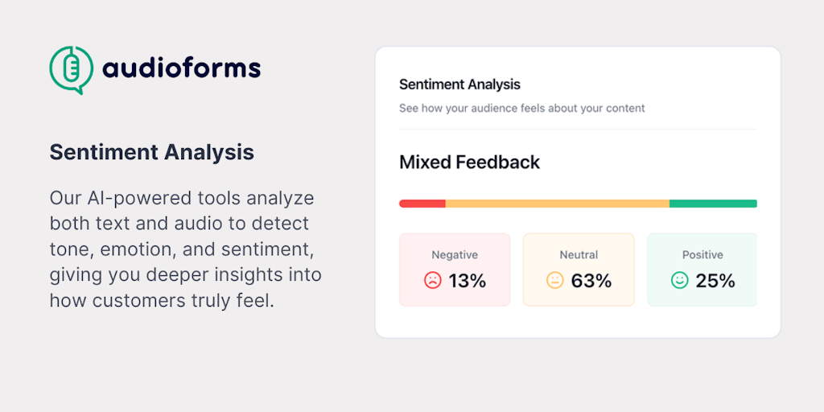Click the 25% positive value
824x412 pixels.
pyautogui.click(x=715, y=281)
